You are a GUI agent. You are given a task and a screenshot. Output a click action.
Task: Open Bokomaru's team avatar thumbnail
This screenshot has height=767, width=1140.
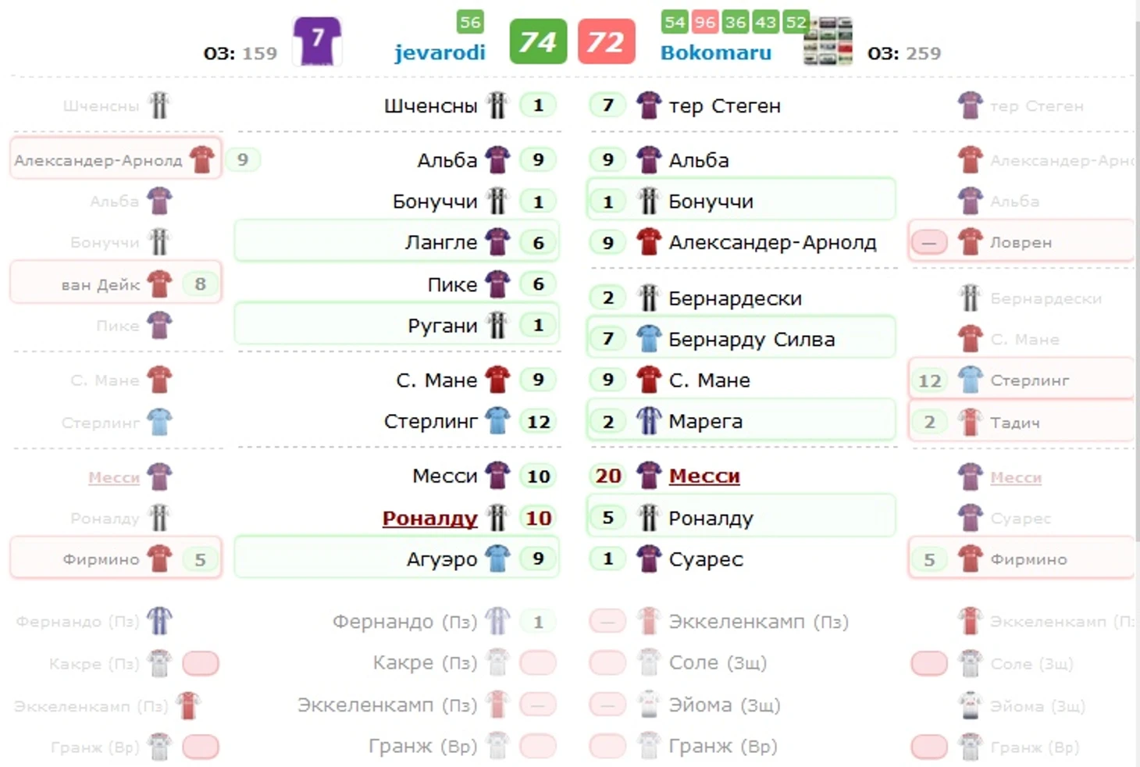828,41
